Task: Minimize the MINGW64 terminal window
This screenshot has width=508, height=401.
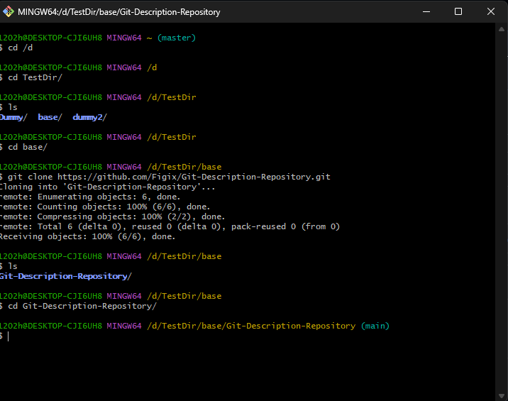Action: (426, 12)
